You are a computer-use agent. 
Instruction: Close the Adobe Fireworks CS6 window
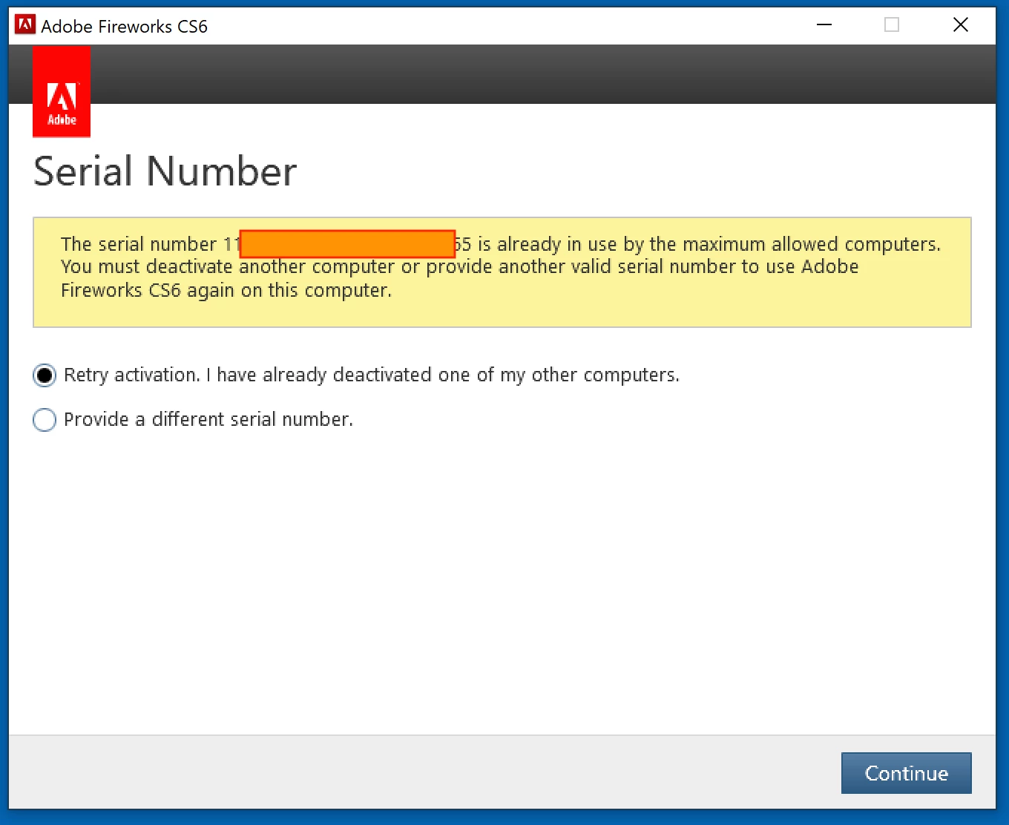[961, 25]
